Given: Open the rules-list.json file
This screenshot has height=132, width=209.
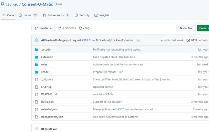Looking at the screenshot, I should (x=49, y=109).
